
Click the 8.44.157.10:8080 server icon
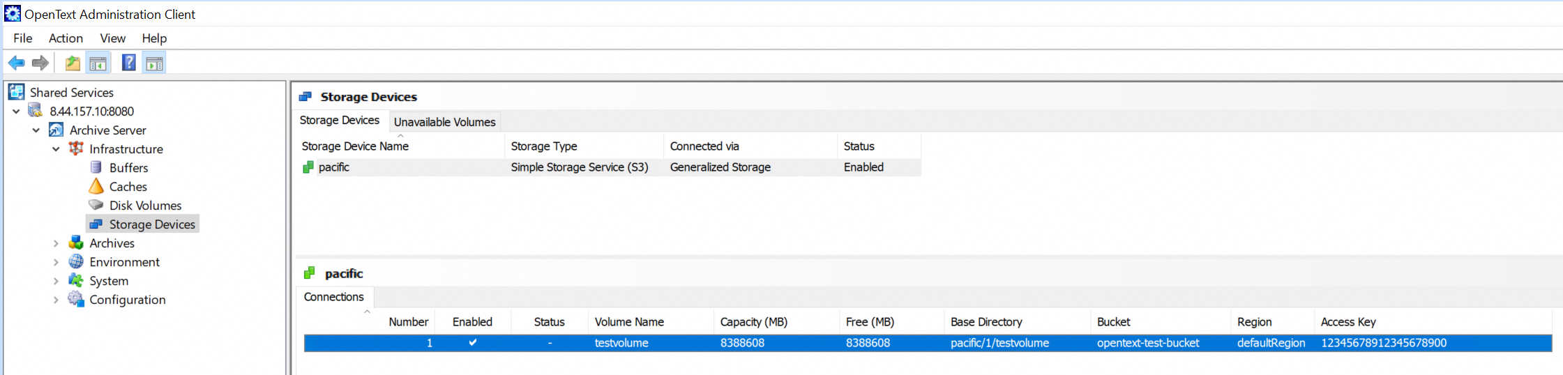pos(36,111)
